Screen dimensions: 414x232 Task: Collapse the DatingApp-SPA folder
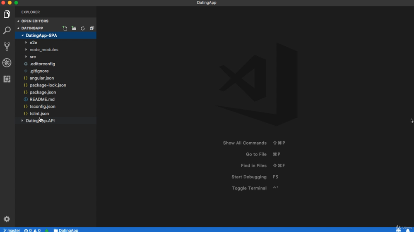(55, 35)
